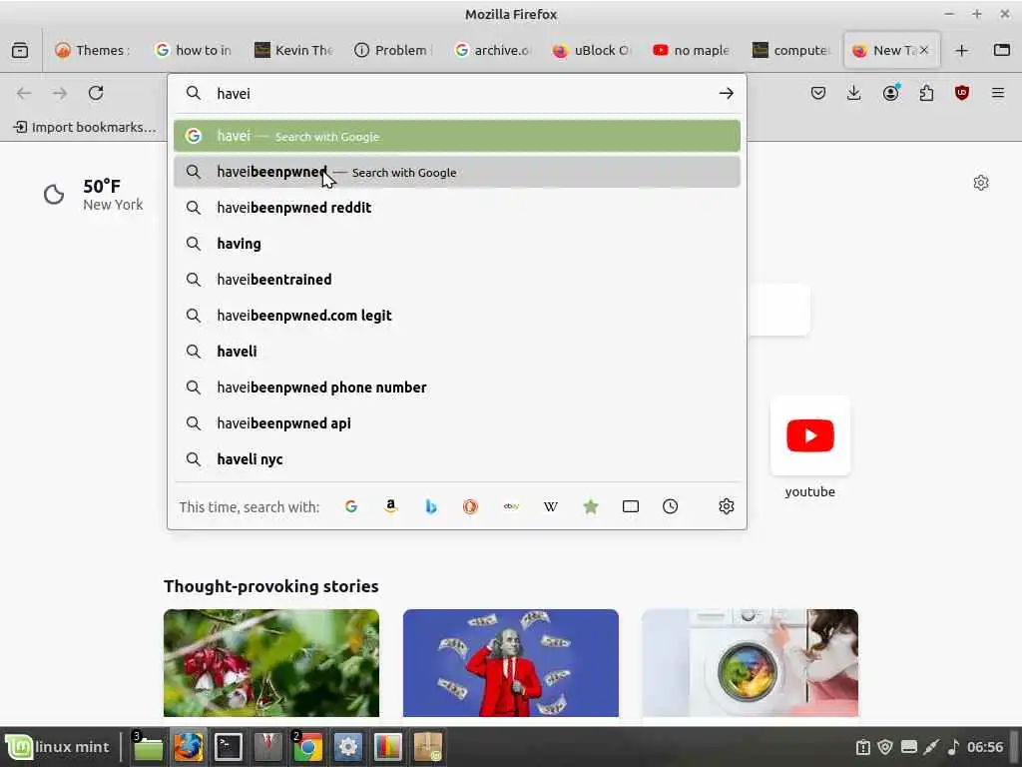Select 'haveibeenpwned phone number' suggestion
This screenshot has height=767, width=1022.
[457, 387]
